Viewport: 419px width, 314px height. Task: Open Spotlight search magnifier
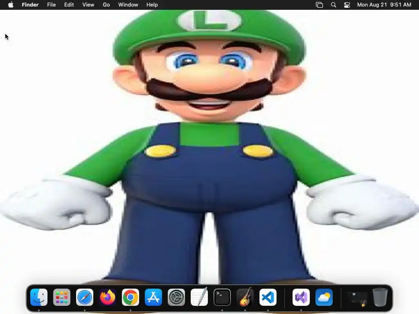pos(333,5)
